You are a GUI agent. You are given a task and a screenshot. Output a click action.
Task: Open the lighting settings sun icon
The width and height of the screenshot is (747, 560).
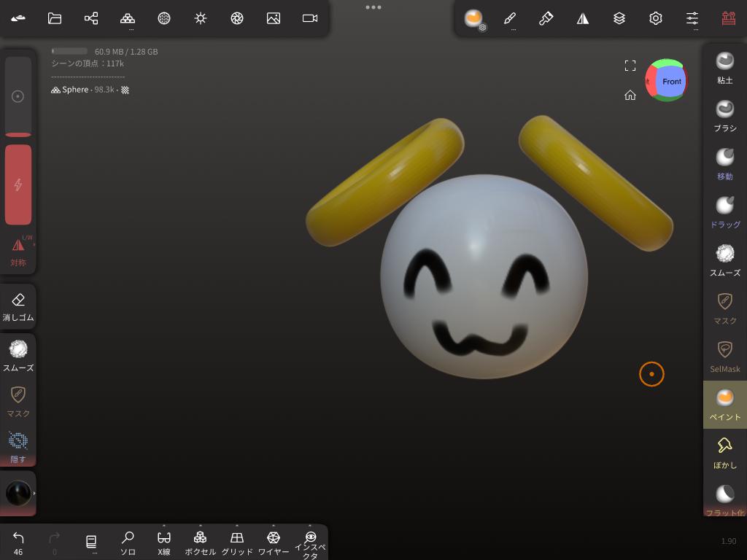[201, 18]
